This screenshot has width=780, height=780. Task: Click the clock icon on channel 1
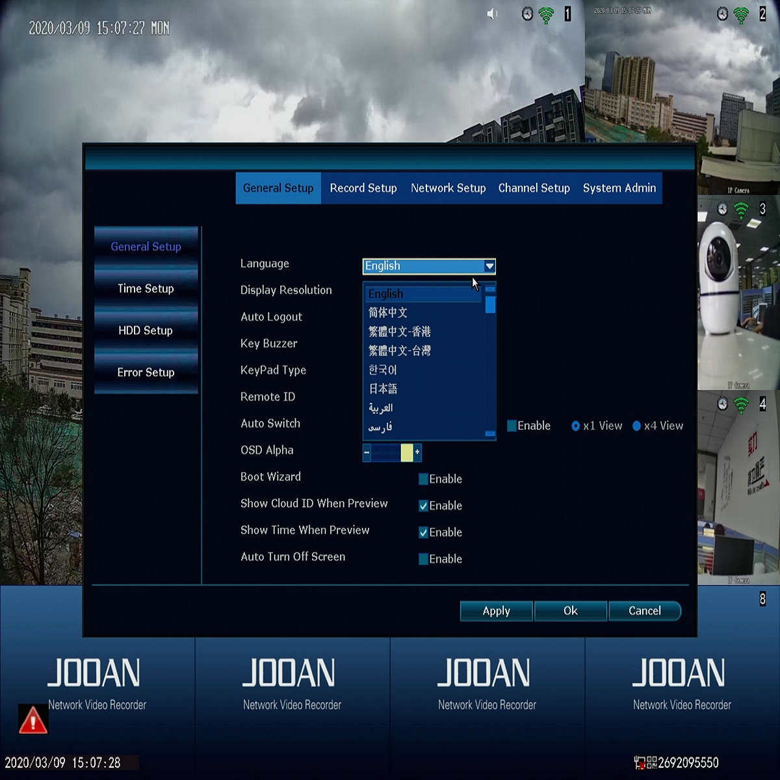tap(527, 13)
